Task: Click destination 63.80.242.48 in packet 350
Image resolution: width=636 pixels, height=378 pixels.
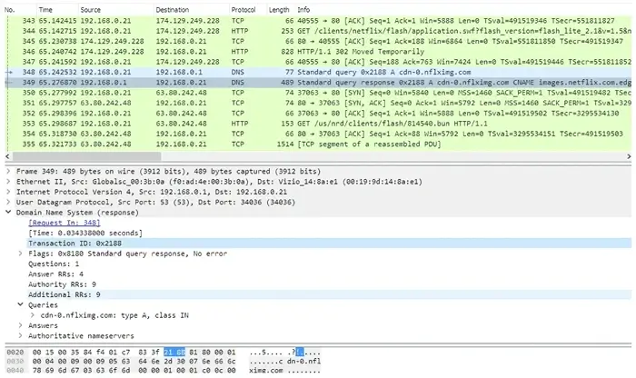Action: [x=182, y=93]
